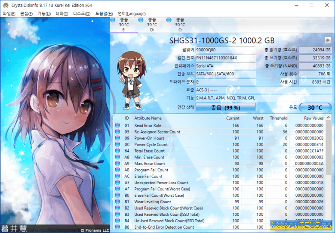Open the 파일(F) menu
Screen dimensions: 335x233
click(9, 14)
